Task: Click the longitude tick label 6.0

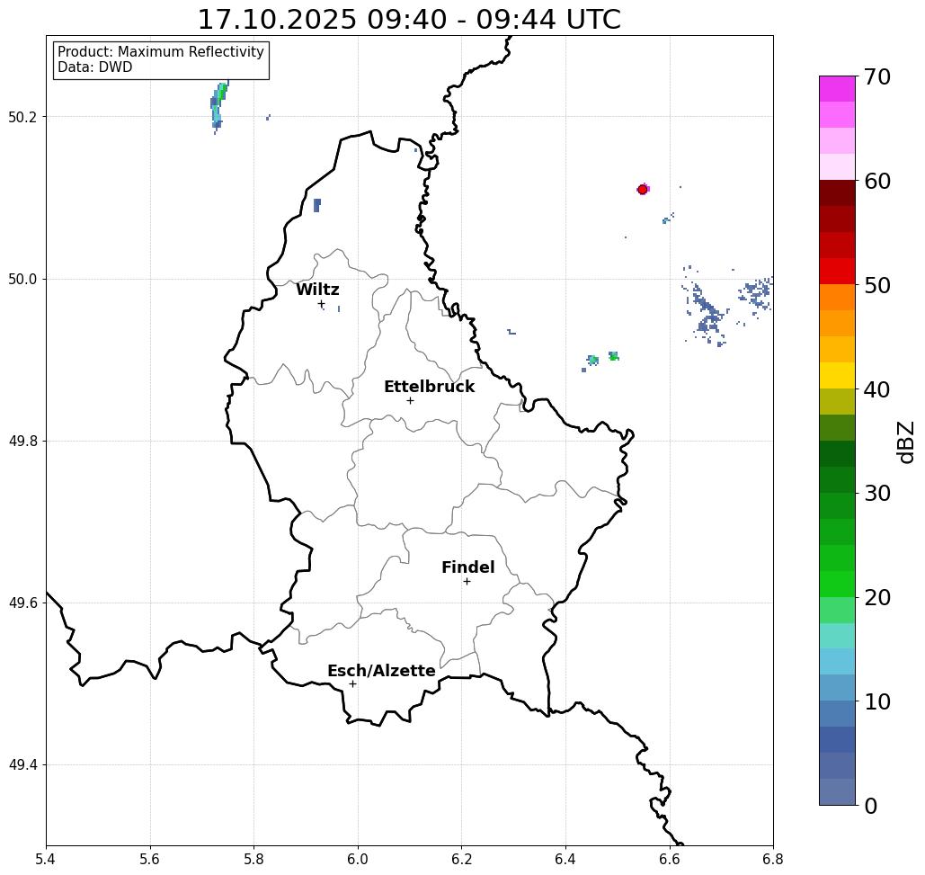Action: pyautogui.click(x=358, y=859)
